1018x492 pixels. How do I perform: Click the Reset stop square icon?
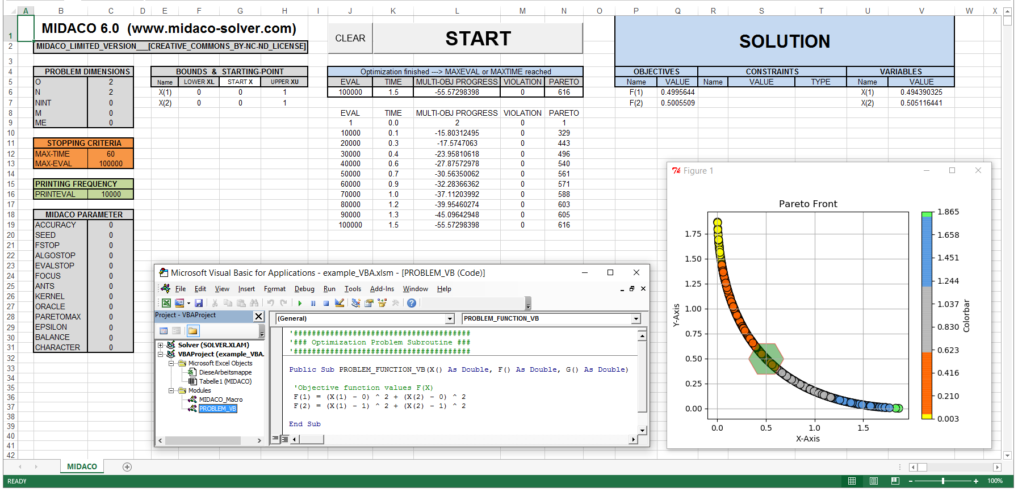tap(326, 303)
